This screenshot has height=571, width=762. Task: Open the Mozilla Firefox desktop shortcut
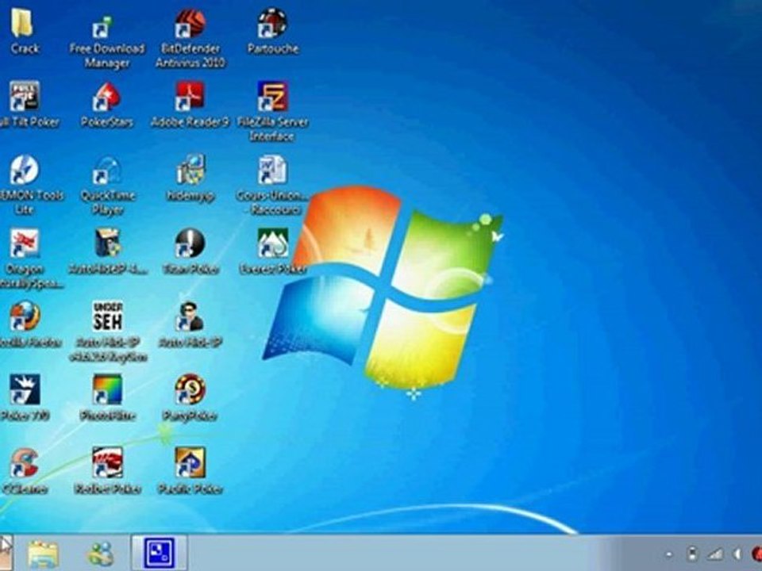tap(25, 316)
